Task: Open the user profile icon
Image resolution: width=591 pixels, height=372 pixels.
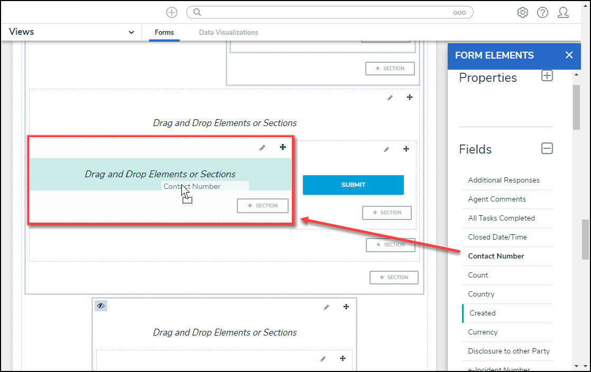Action: click(x=563, y=13)
